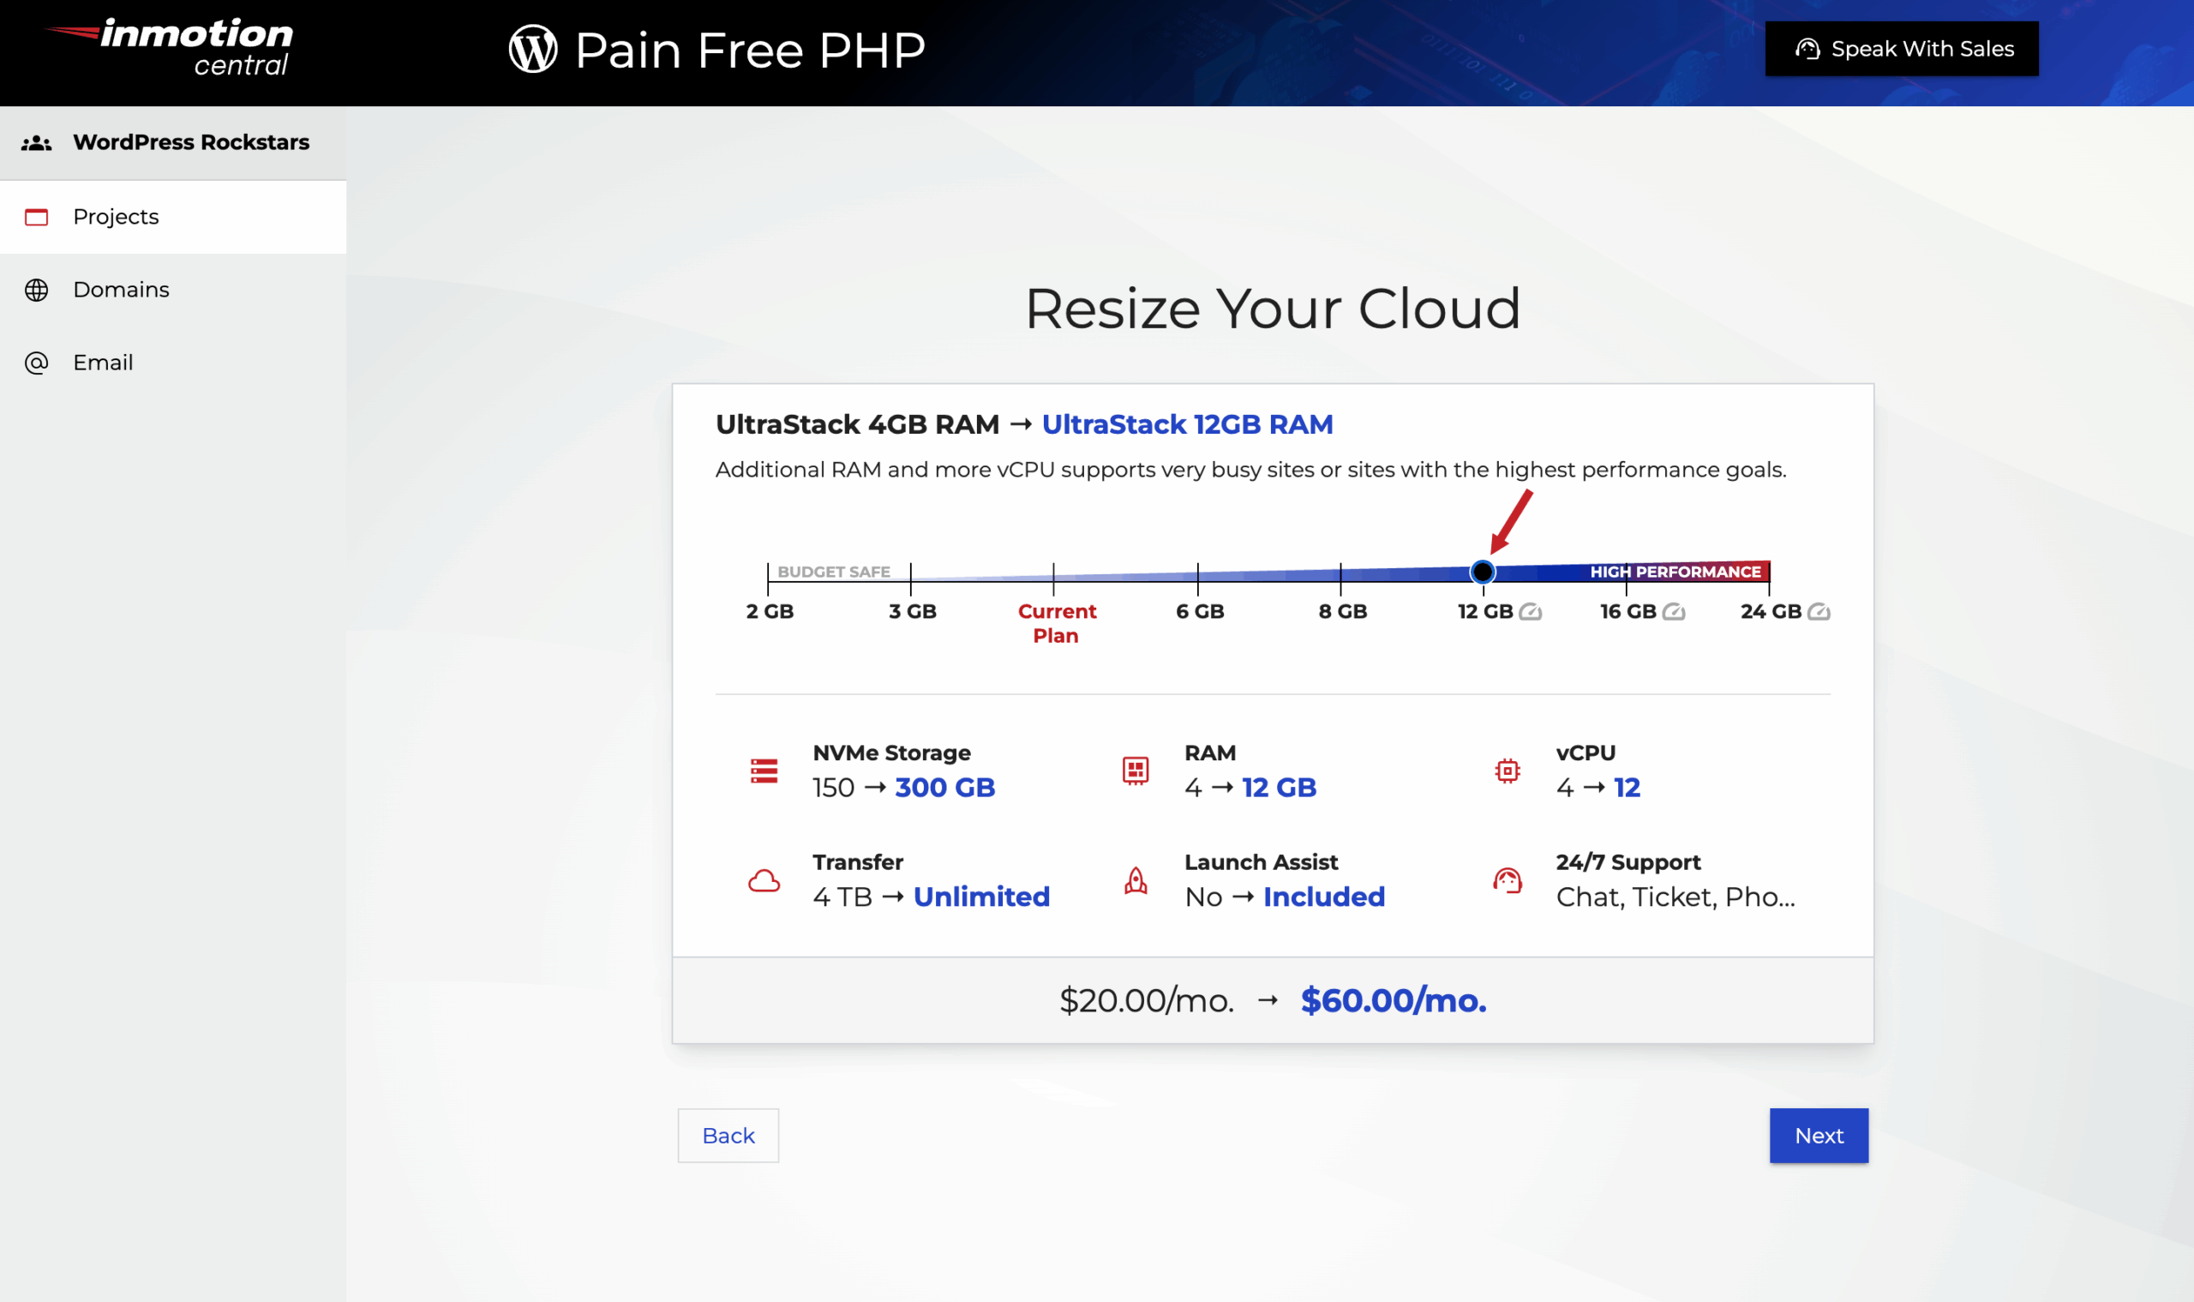Open the Domains section
This screenshot has width=2194, height=1302.
click(120, 290)
